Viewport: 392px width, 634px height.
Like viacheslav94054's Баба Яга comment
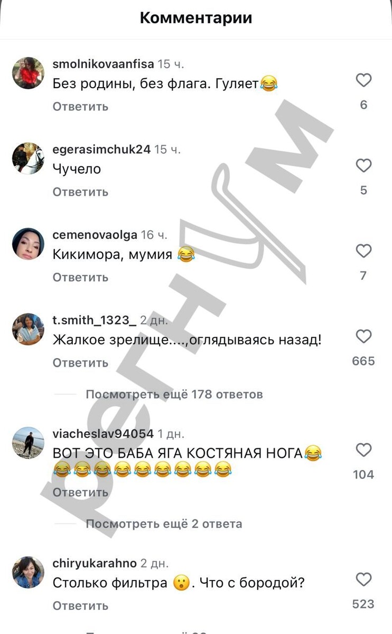point(363,450)
